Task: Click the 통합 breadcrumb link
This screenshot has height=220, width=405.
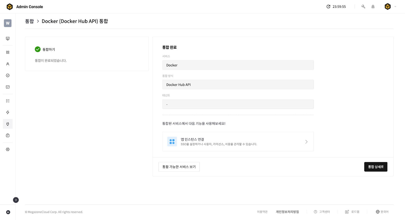Action: tap(29, 21)
